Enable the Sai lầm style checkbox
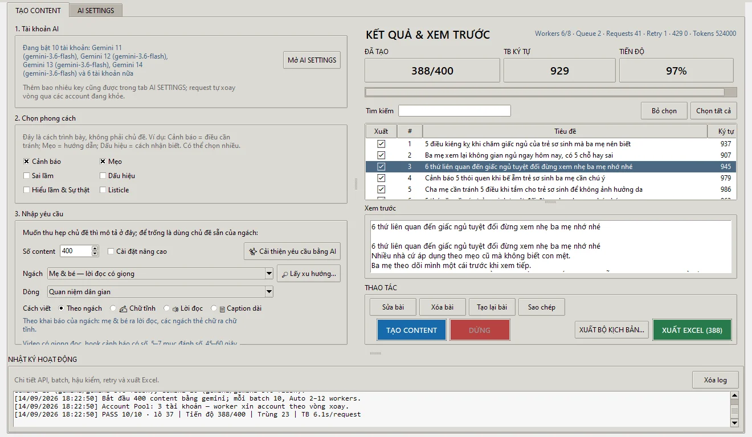The width and height of the screenshot is (752, 437). tap(26, 176)
